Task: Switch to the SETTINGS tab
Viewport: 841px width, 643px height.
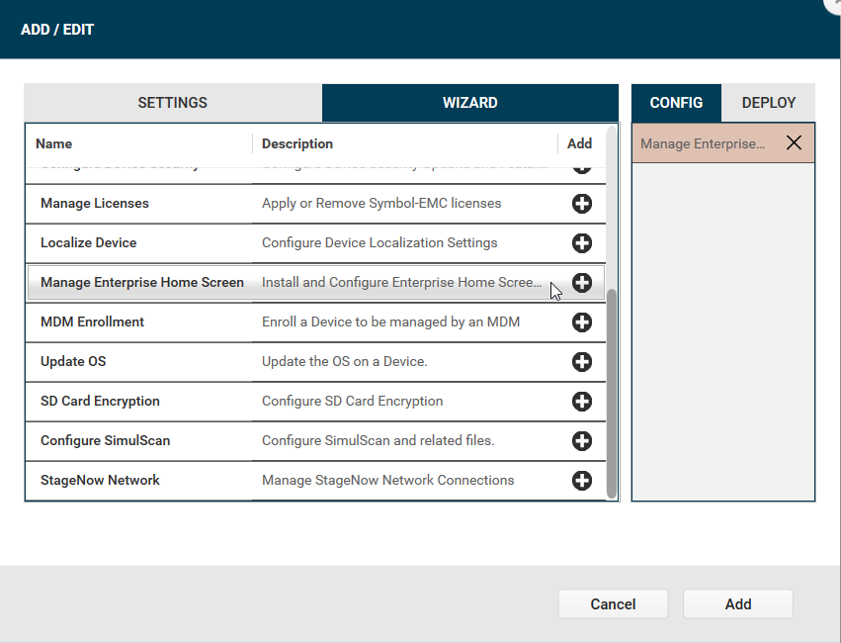Action: [172, 102]
